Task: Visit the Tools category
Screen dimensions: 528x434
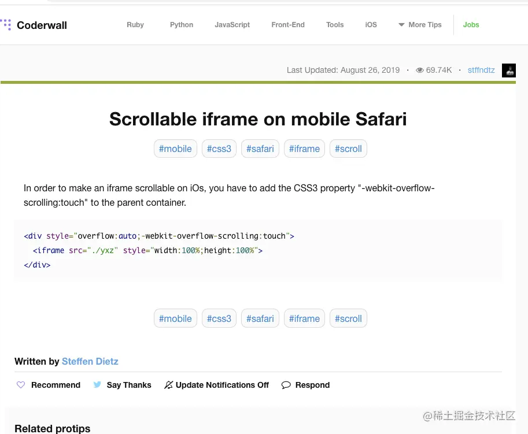Action: (x=335, y=24)
